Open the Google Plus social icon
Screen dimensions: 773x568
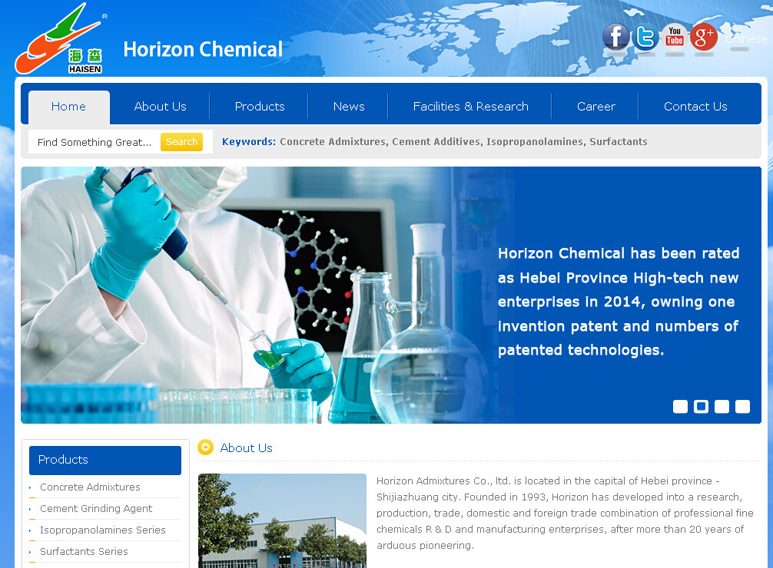click(704, 37)
